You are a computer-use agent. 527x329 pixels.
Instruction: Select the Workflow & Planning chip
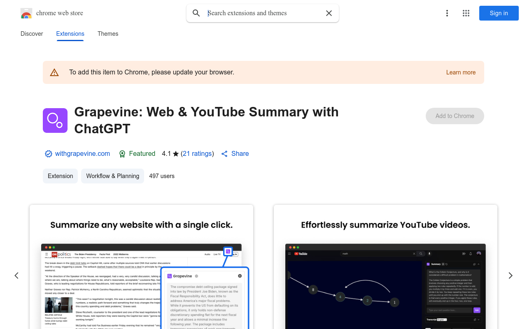113,176
